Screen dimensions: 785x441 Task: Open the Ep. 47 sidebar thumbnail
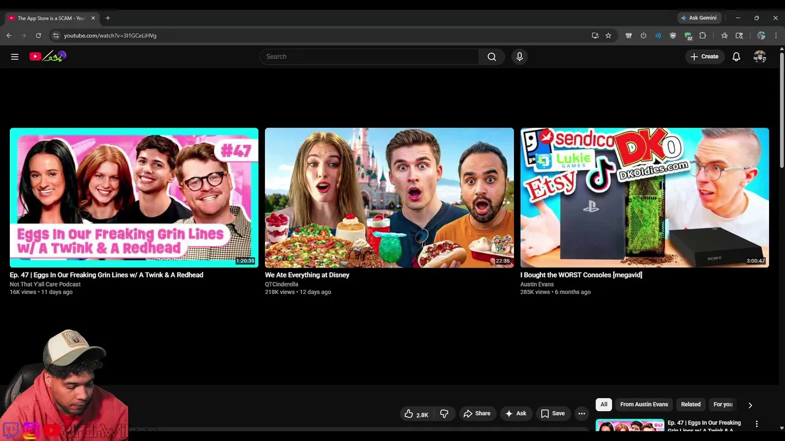coord(630,426)
